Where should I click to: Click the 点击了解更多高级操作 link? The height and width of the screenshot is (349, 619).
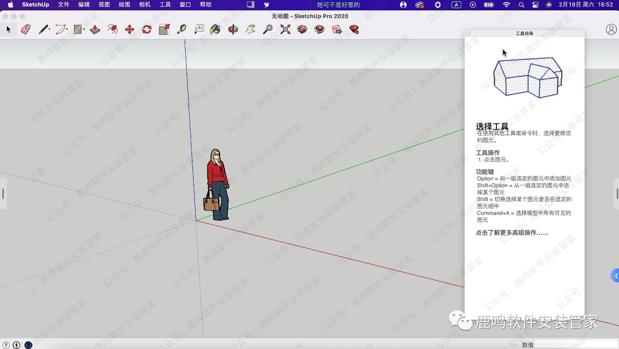(512, 233)
